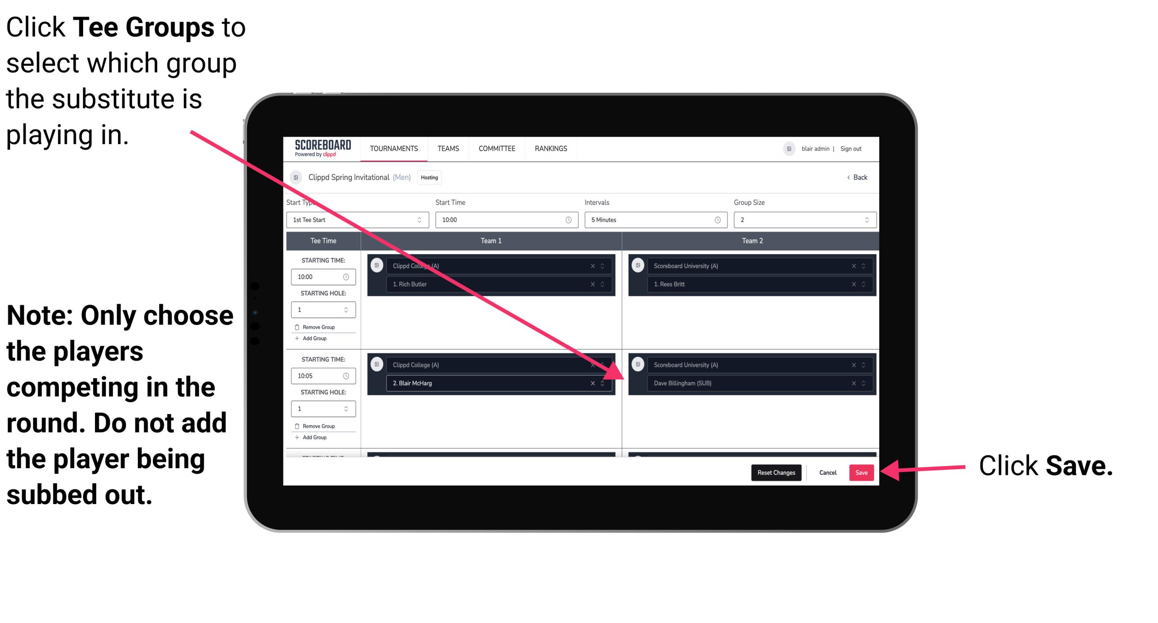Click the Back navigation link
The width and height of the screenshot is (1158, 623).
(x=860, y=177)
